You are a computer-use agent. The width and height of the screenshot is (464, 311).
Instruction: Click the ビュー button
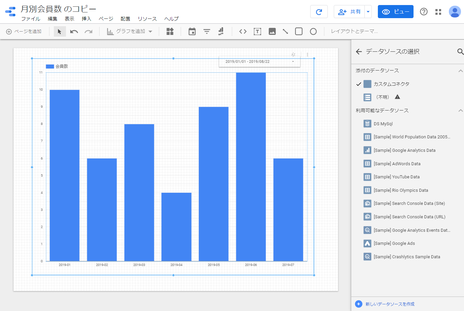tap(395, 12)
